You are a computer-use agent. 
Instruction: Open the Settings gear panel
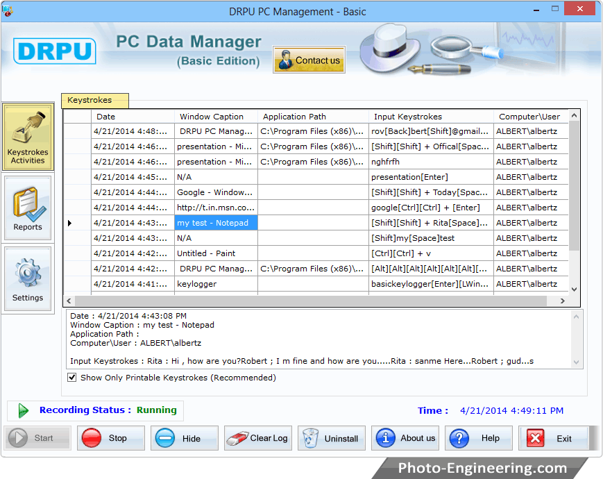tap(28, 279)
